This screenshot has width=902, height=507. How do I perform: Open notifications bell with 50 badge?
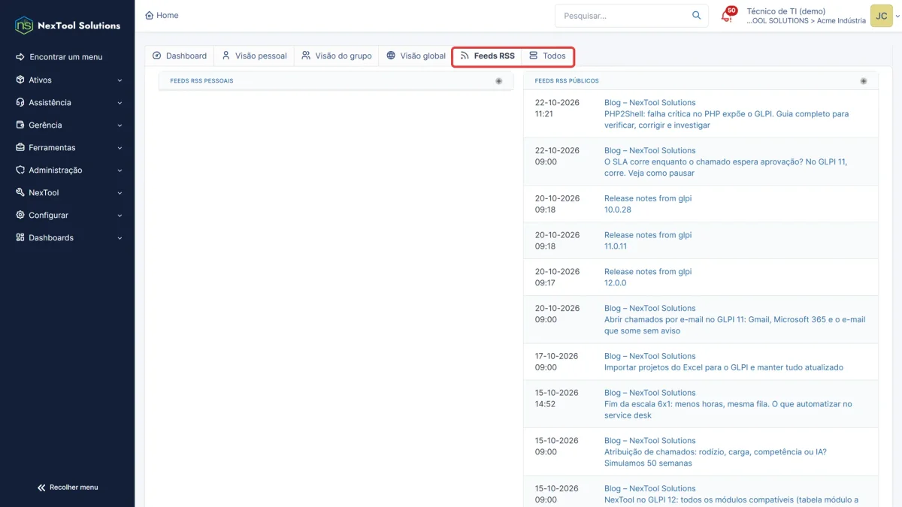coord(728,15)
